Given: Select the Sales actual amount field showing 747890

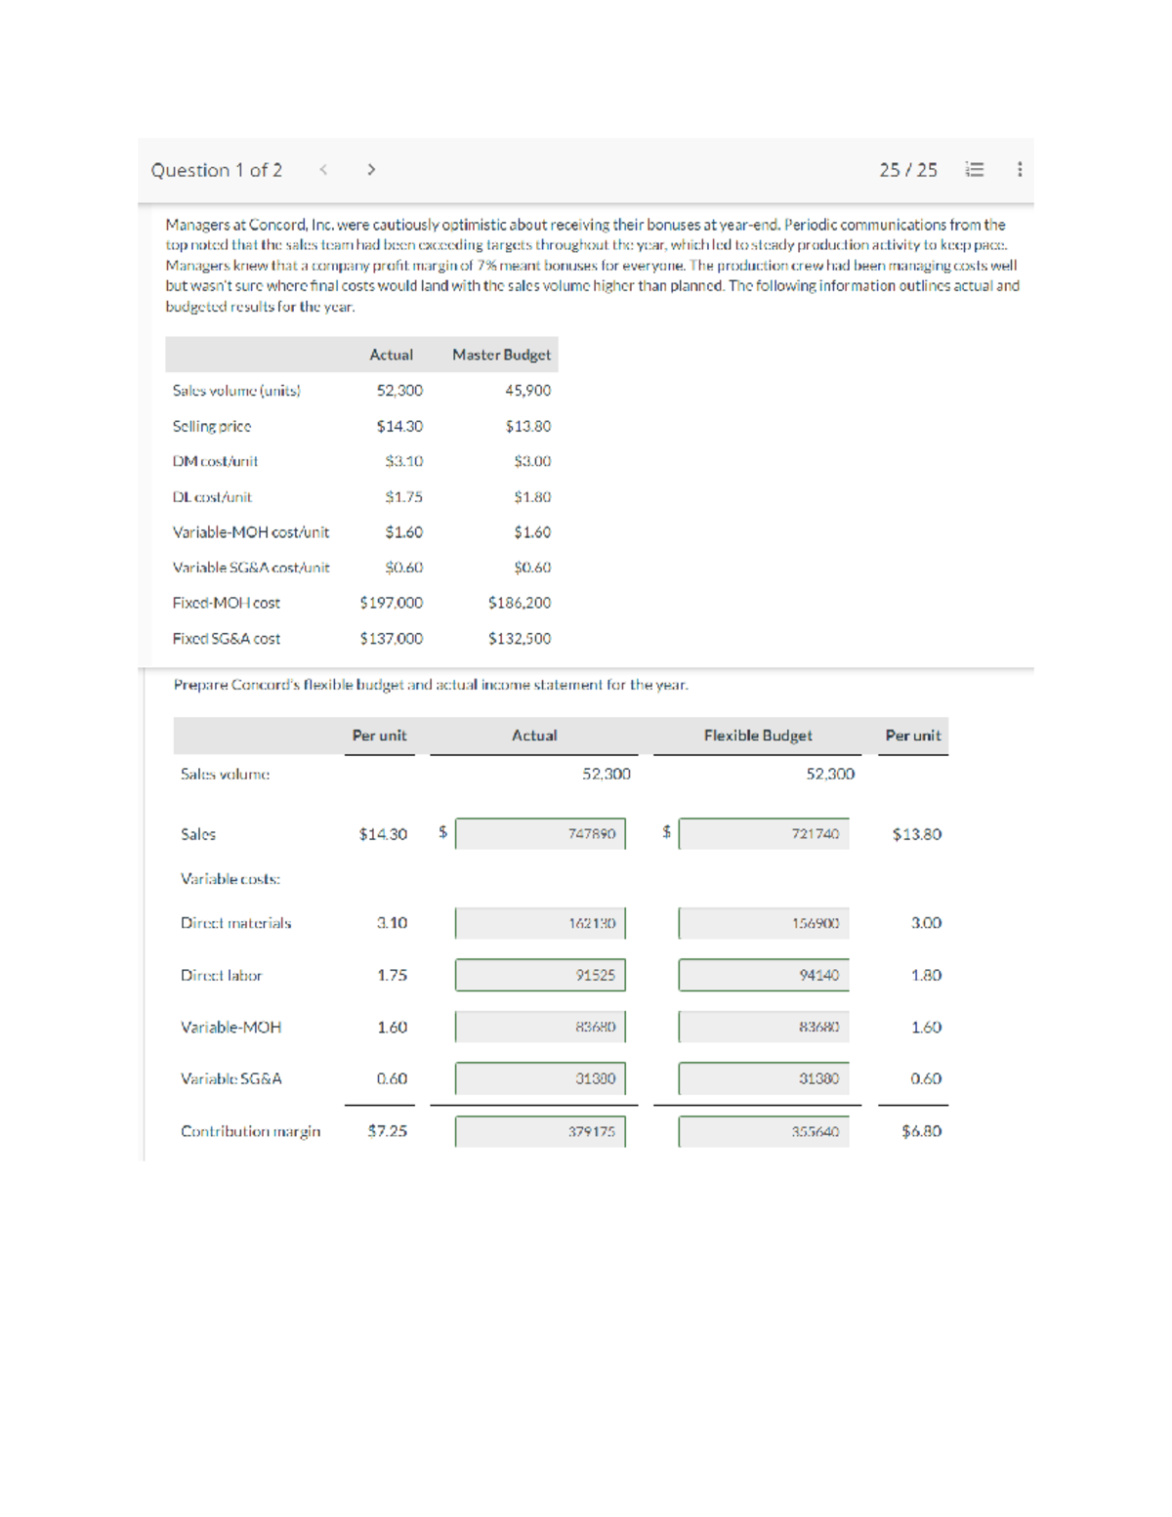Looking at the screenshot, I should click(542, 832).
